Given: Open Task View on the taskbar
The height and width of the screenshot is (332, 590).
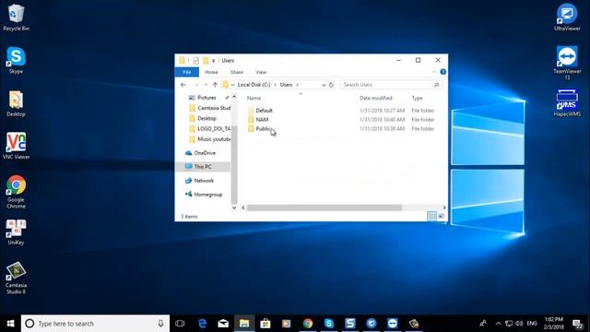Looking at the screenshot, I should pos(180,324).
